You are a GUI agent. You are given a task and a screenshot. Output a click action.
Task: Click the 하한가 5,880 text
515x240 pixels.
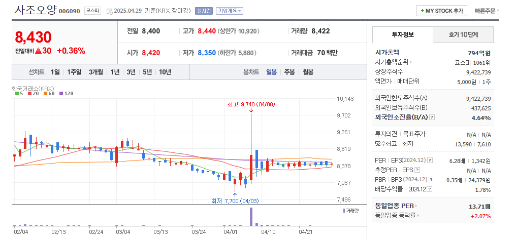click(237, 53)
